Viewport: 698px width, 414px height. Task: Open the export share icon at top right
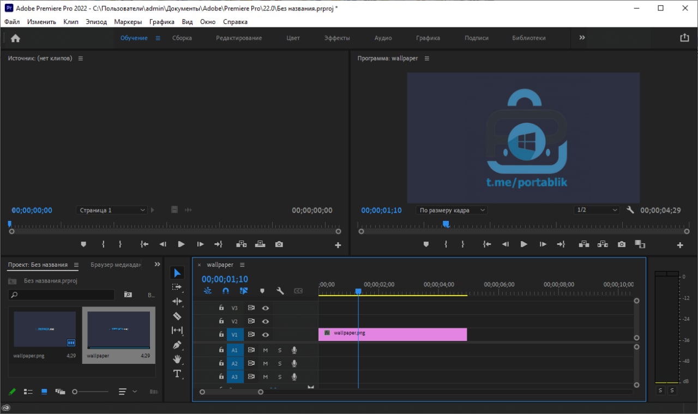click(684, 38)
